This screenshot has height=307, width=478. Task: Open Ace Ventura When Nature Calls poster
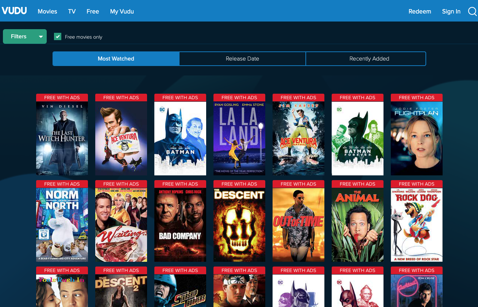tap(298, 139)
